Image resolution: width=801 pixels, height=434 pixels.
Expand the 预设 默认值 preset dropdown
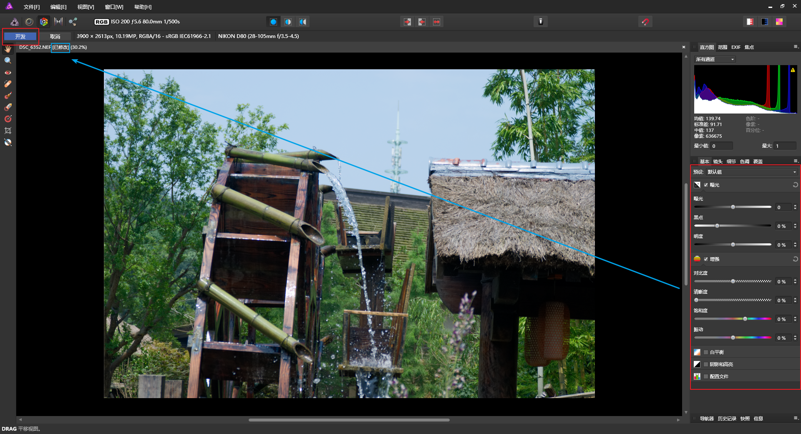tap(752, 172)
